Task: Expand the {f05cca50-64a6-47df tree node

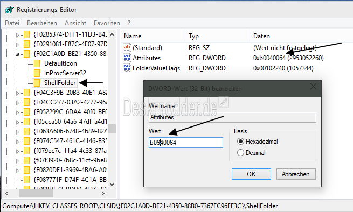Action: point(17,122)
